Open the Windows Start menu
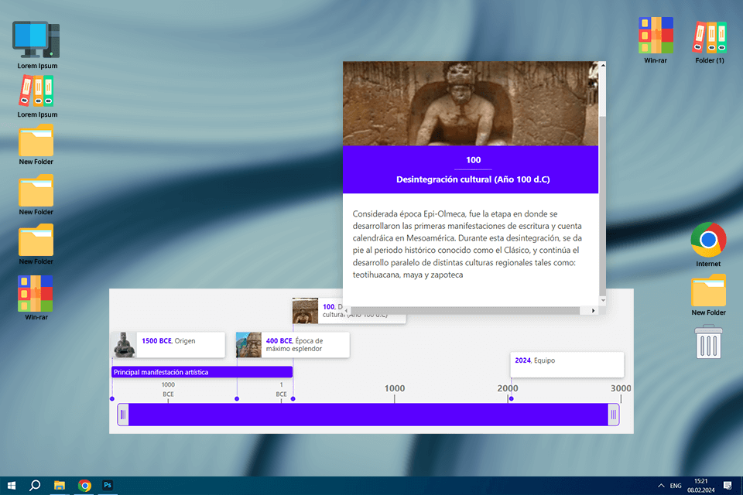The height and width of the screenshot is (495, 743). click(12, 486)
